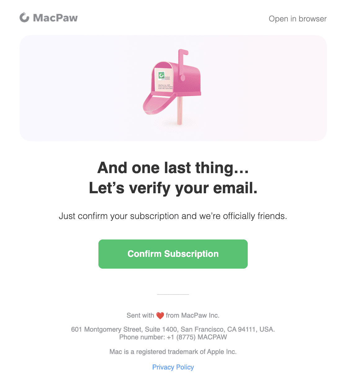Open the Privacy Policy link
Image resolution: width=357 pixels, height=389 pixels.
[x=173, y=367]
